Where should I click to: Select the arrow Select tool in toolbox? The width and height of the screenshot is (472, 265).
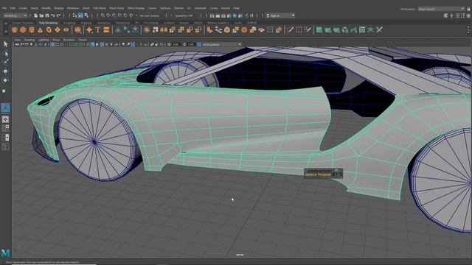[5, 44]
